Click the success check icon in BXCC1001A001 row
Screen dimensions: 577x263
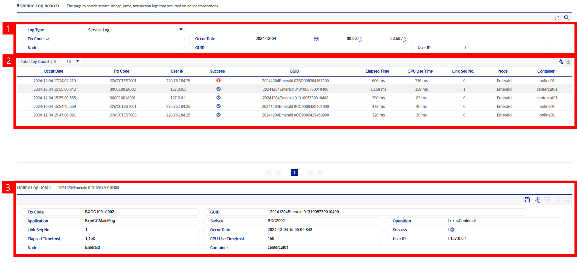pyautogui.click(x=219, y=98)
